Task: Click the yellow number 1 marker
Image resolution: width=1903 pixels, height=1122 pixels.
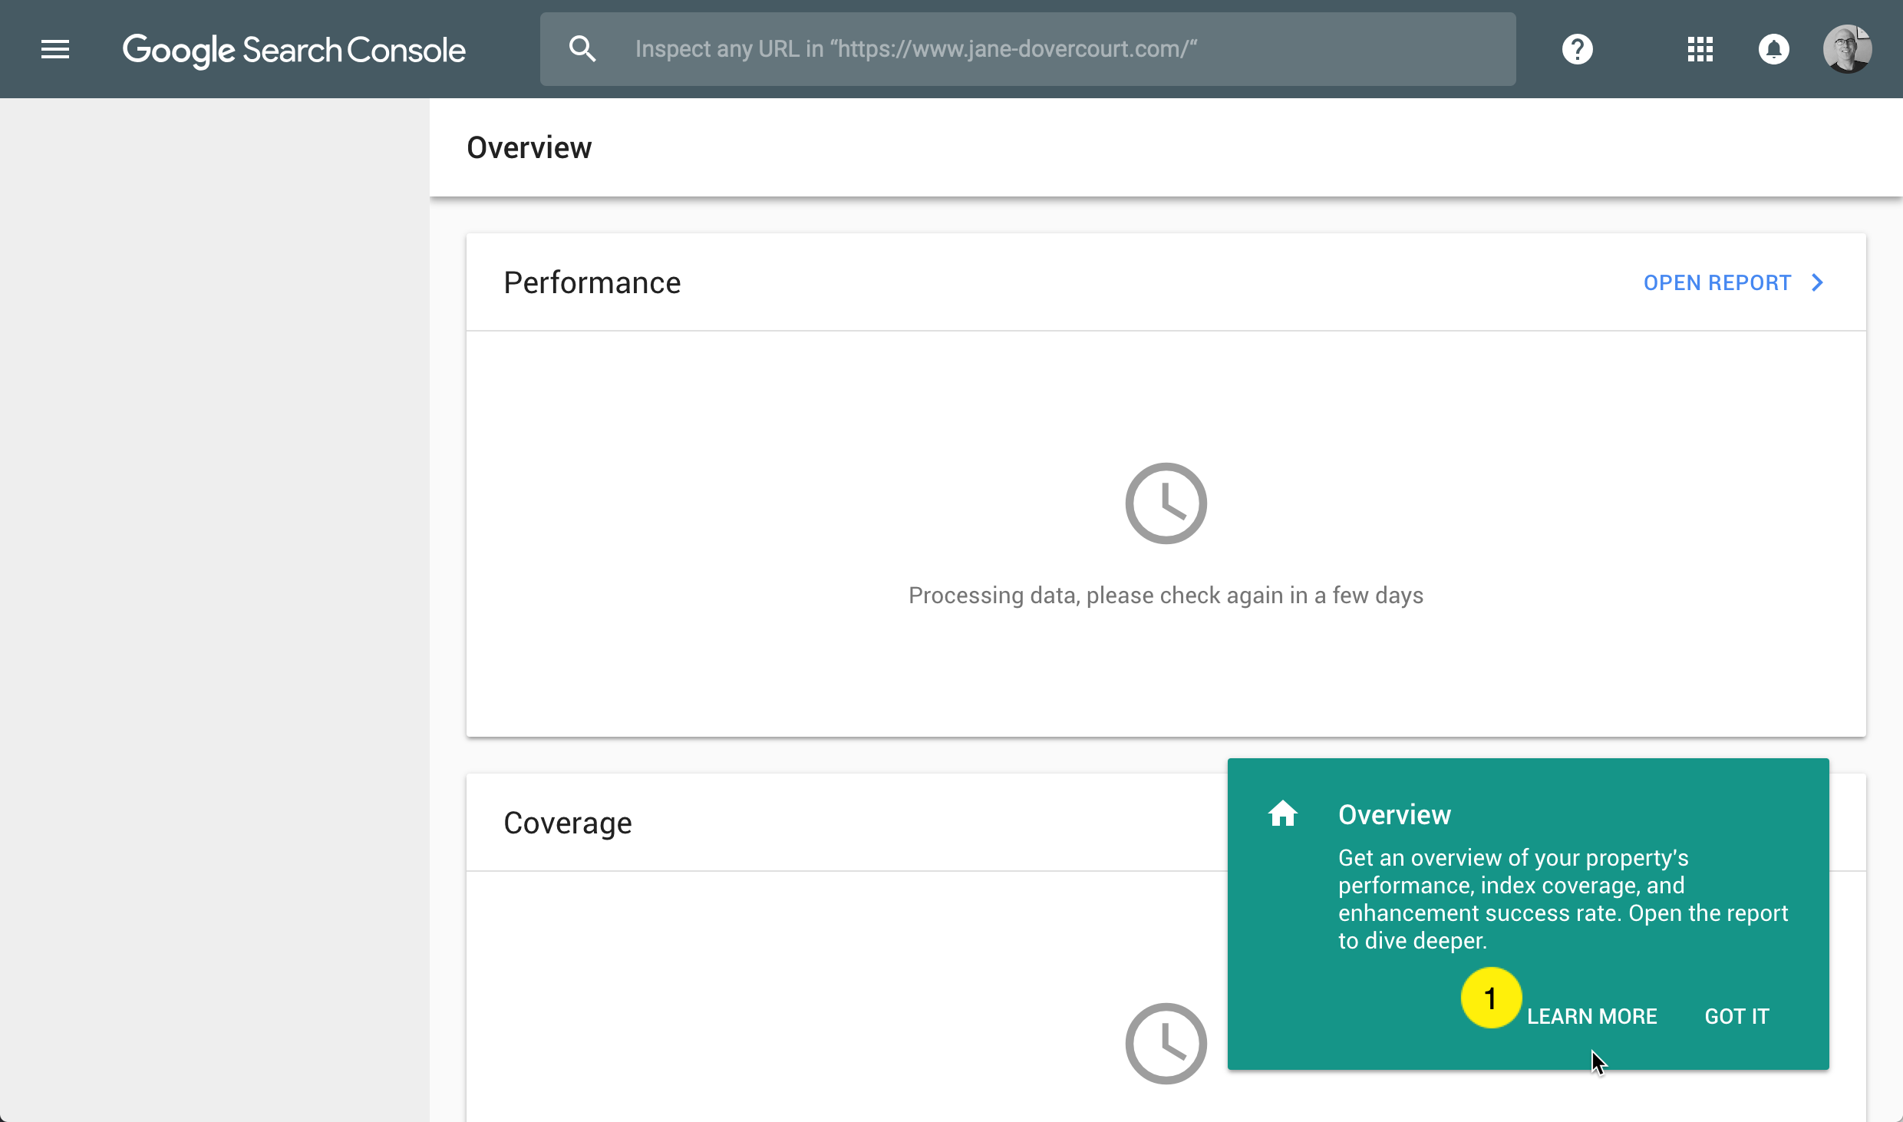Action: tap(1490, 998)
